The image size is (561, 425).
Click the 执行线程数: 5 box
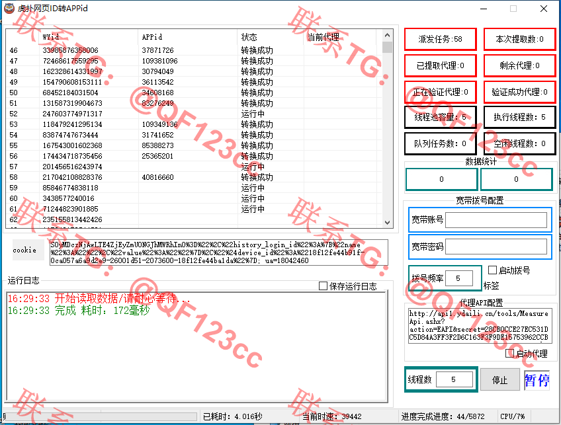click(519, 117)
